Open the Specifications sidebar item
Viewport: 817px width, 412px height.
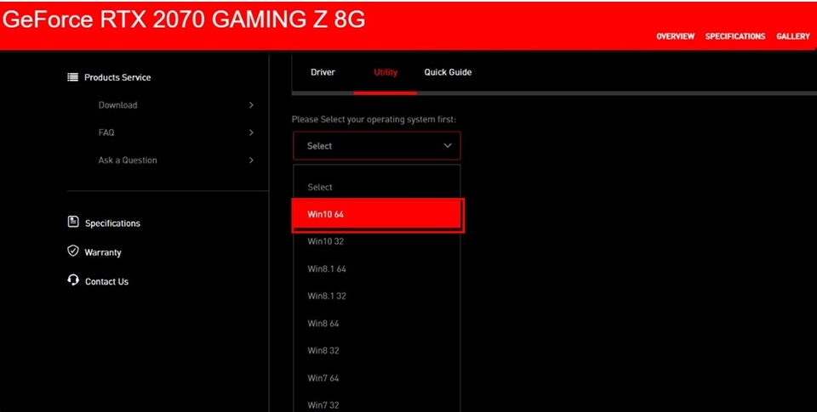pyautogui.click(x=112, y=223)
